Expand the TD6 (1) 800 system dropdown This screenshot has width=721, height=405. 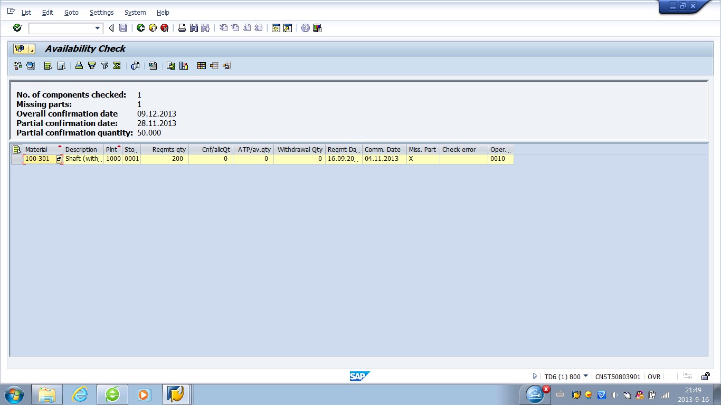pos(586,376)
